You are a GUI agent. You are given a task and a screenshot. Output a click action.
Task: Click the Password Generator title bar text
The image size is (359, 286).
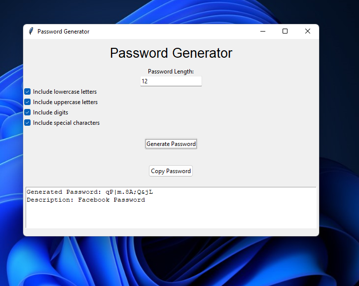pos(64,32)
